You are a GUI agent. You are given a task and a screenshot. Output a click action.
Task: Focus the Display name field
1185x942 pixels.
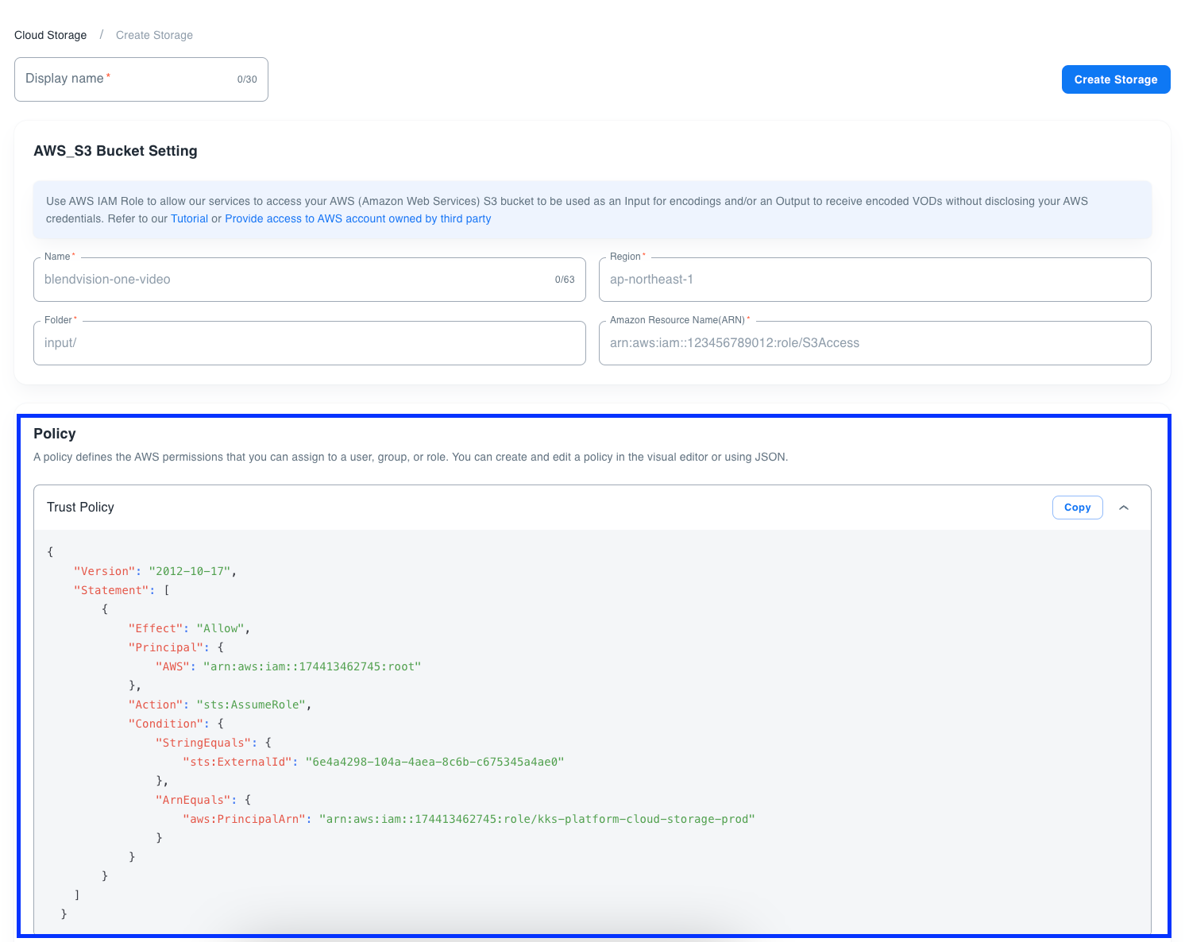coord(127,79)
